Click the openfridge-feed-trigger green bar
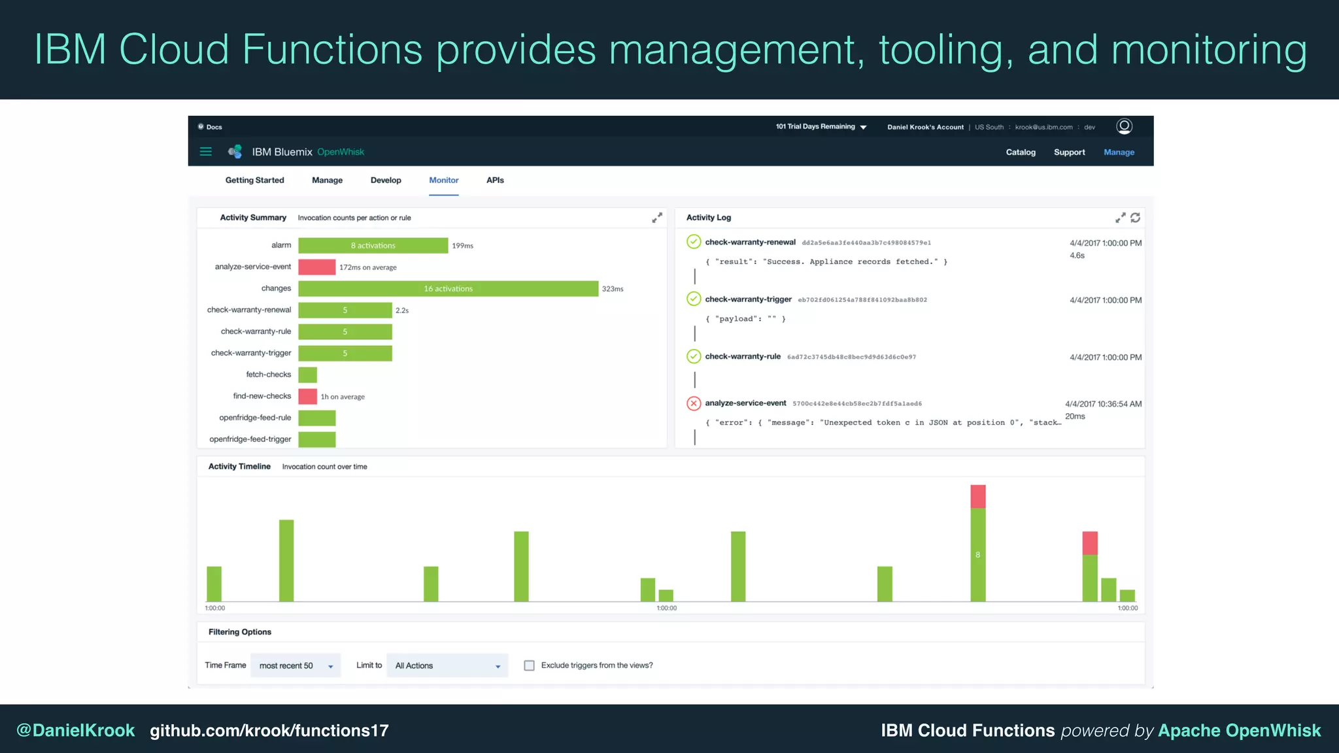This screenshot has width=1339, height=753. click(x=316, y=439)
